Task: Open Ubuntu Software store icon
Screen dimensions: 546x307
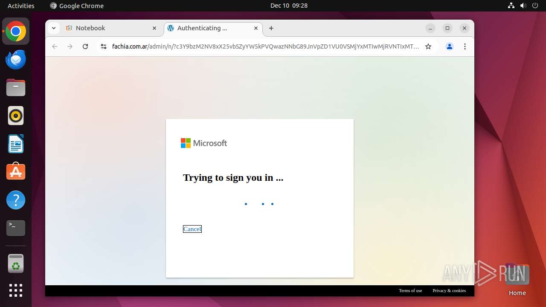Action: pos(16,172)
